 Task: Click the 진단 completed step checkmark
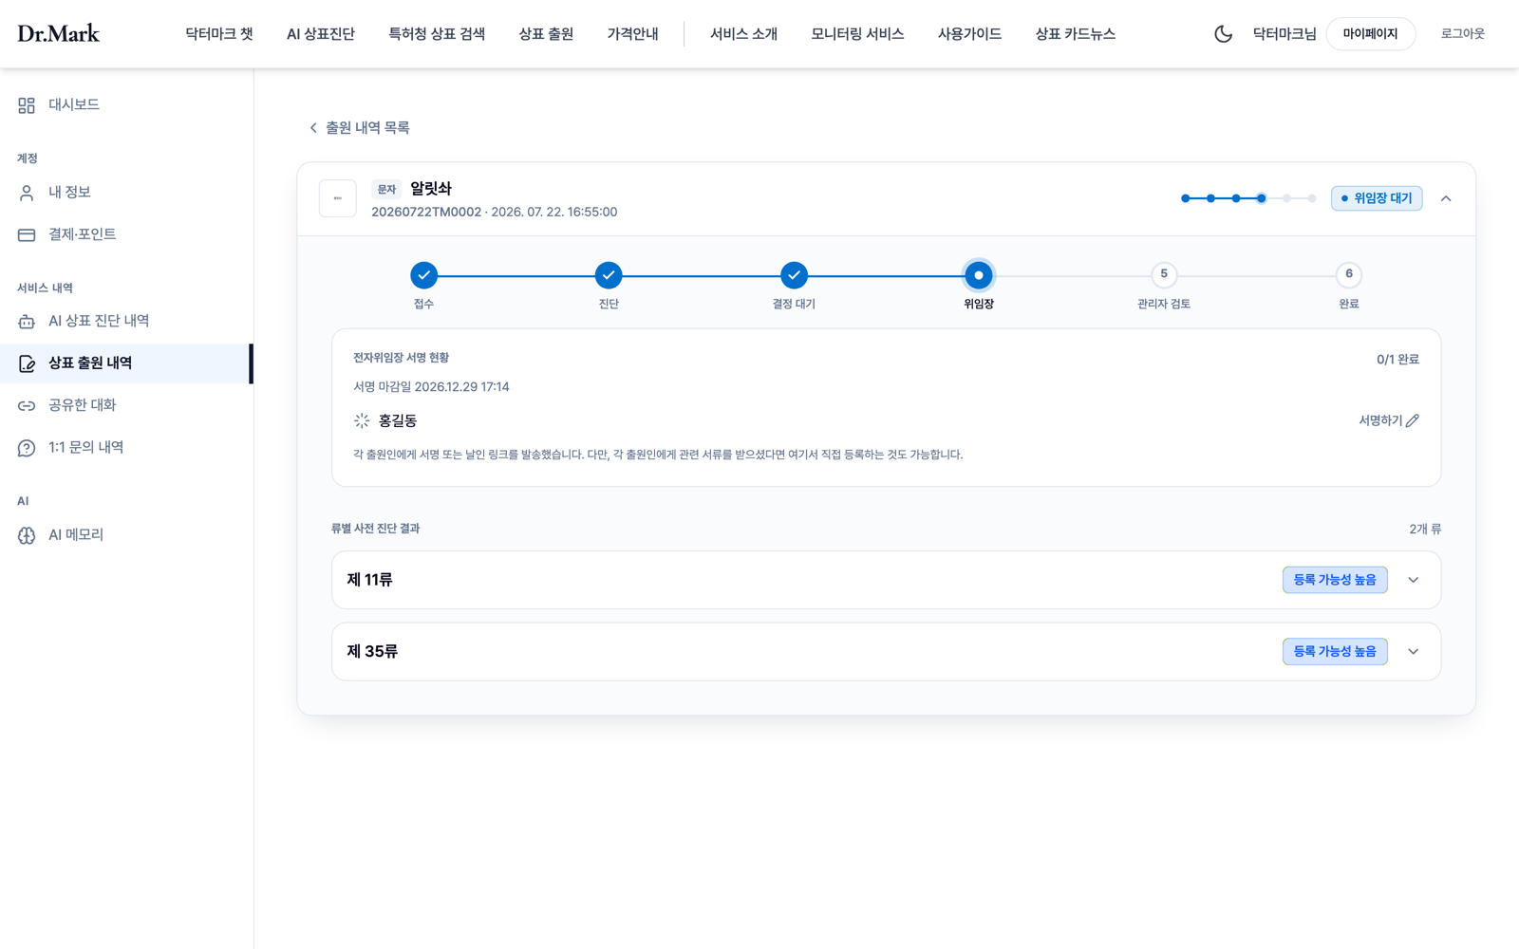point(609,275)
